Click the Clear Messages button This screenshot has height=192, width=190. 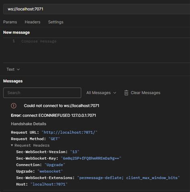pyautogui.click(x=142, y=93)
